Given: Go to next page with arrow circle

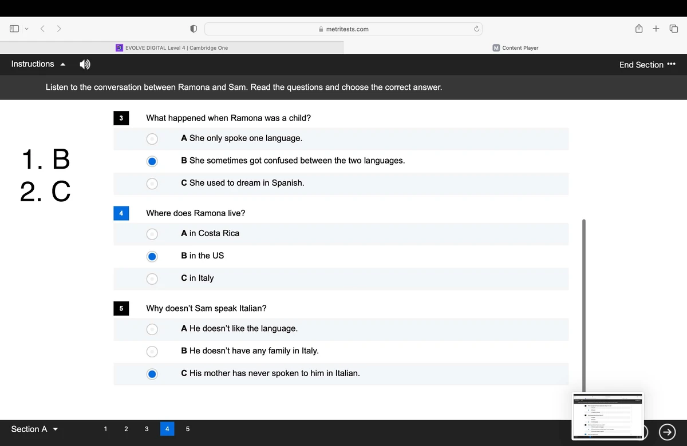Looking at the screenshot, I should click(667, 433).
